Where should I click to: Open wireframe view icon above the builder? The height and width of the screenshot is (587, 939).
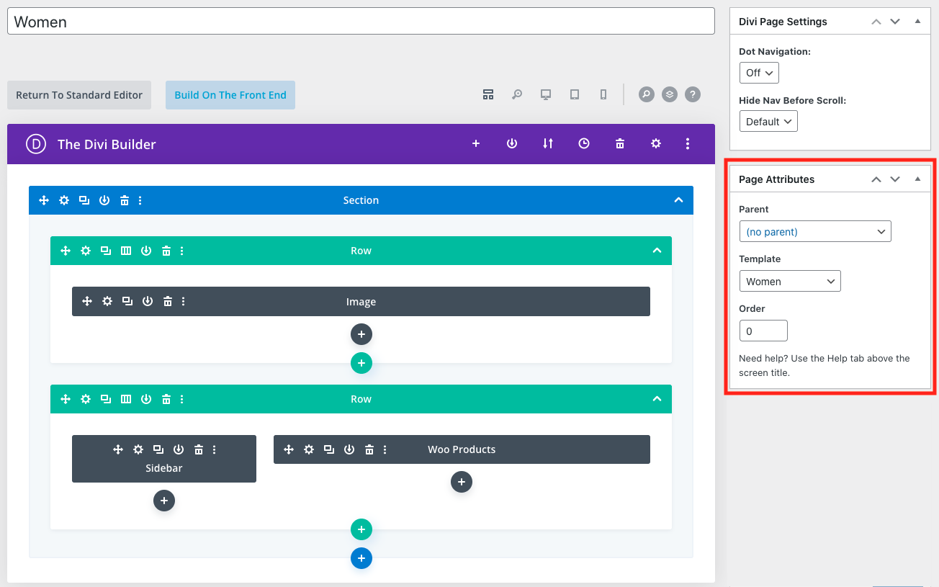click(488, 94)
